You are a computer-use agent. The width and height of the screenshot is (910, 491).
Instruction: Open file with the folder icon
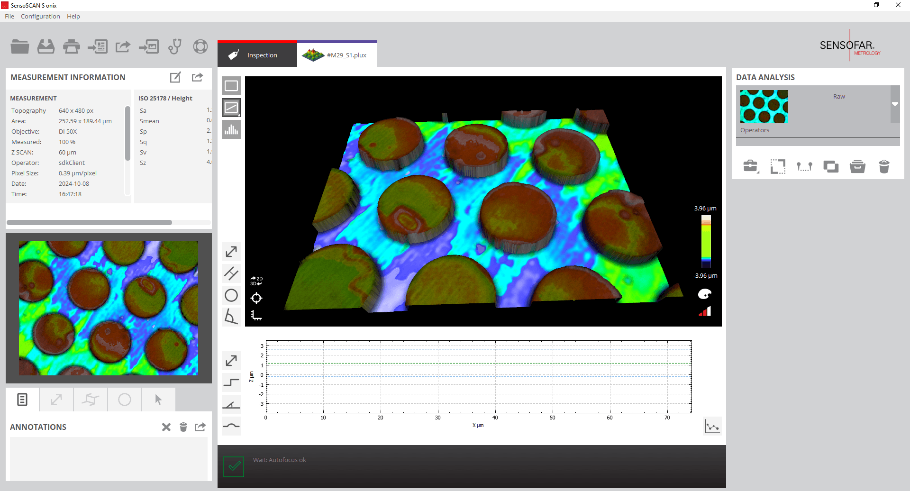20,46
